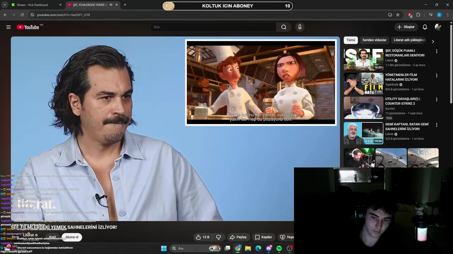The width and height of the screenshot is (453, 254).
Task: Open Windows Start menu
Action: point(164,248)
